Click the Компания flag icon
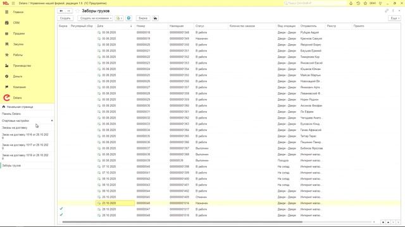The height and width of the screenshot is (227, 405). point(7,87)
